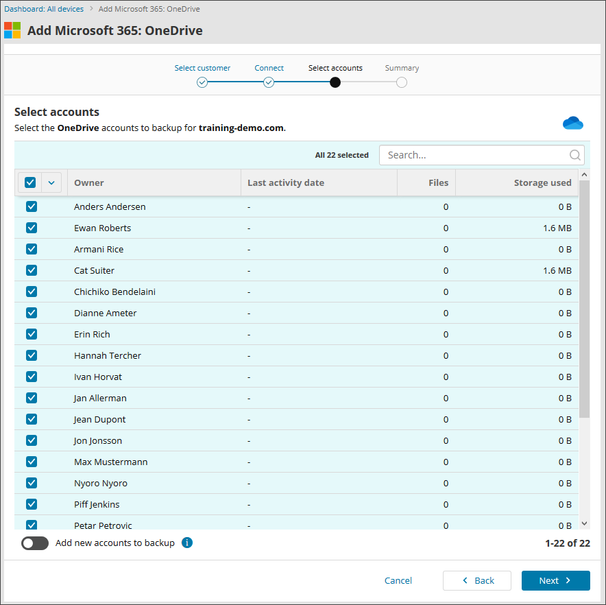This screenshot has width=606, height=605.
Task: Click the owner name Max Mustermann
Action: coord(110,462)
